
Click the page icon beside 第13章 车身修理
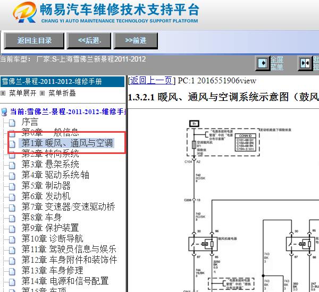pos(12,271)
